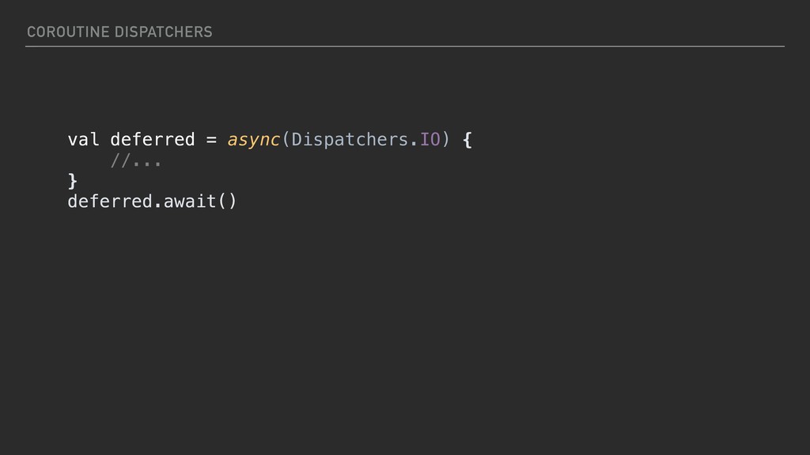Viewport: 810px width, 455px height.
Task: Click the empty parentheses after await
Action: tap(226, 201)
